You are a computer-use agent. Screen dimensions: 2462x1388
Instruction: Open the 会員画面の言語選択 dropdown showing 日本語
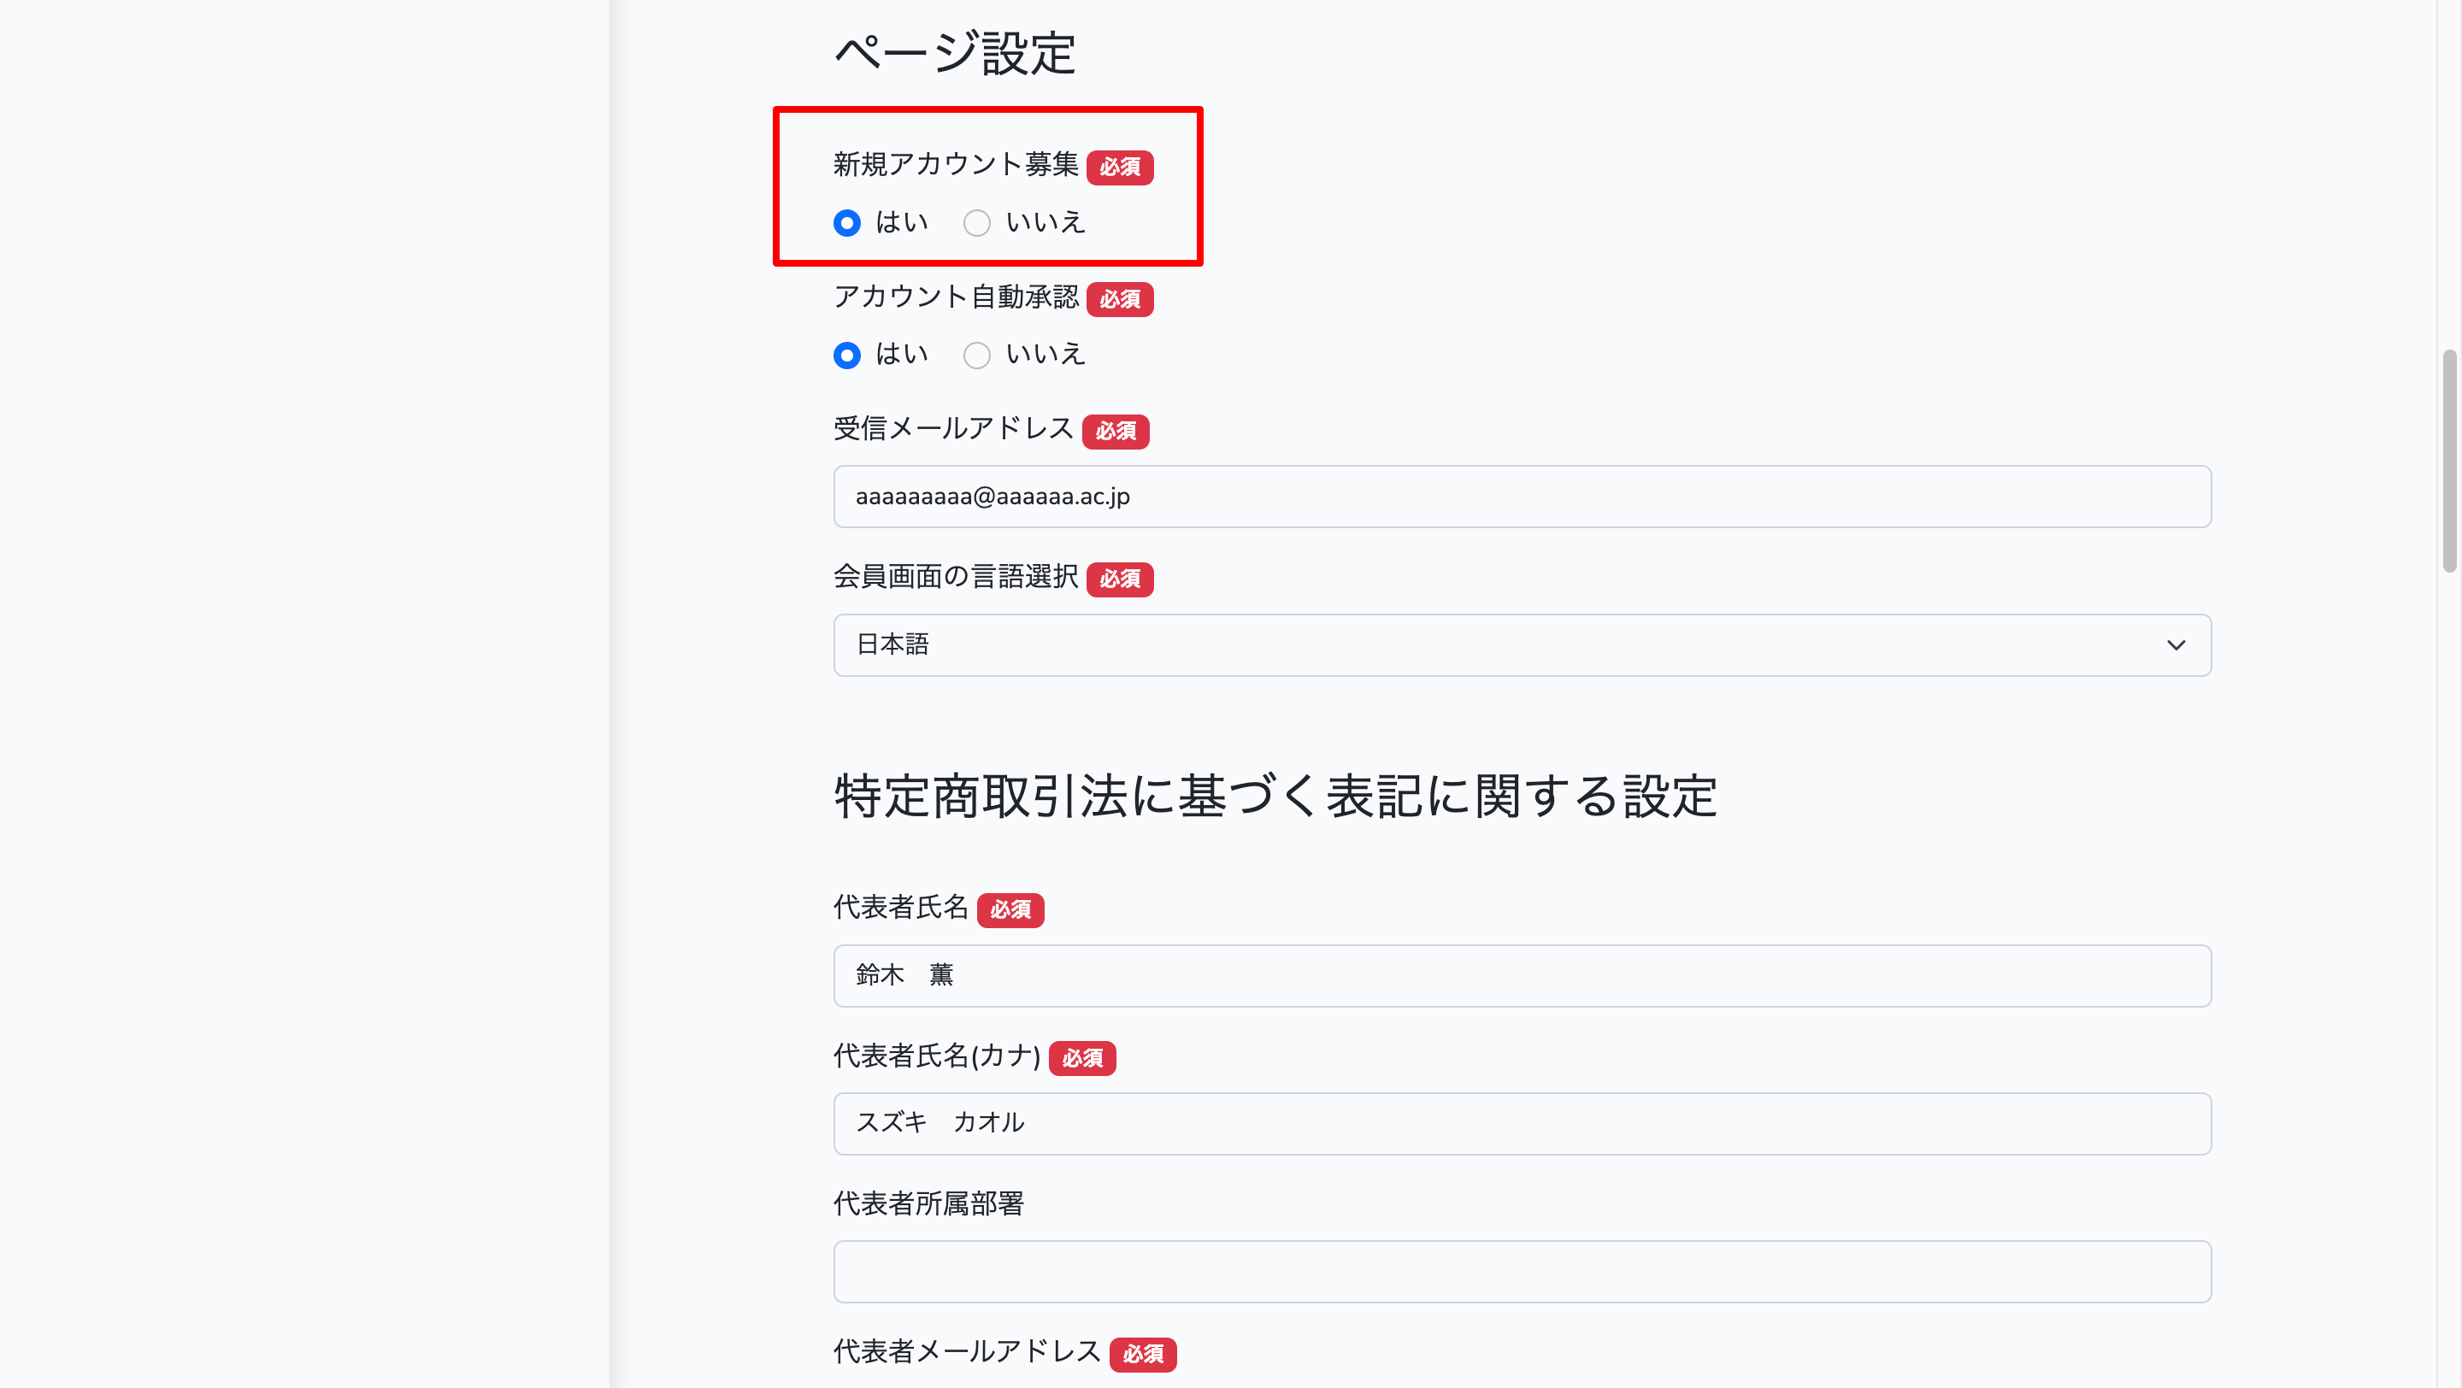click(x=1522, y=644)
